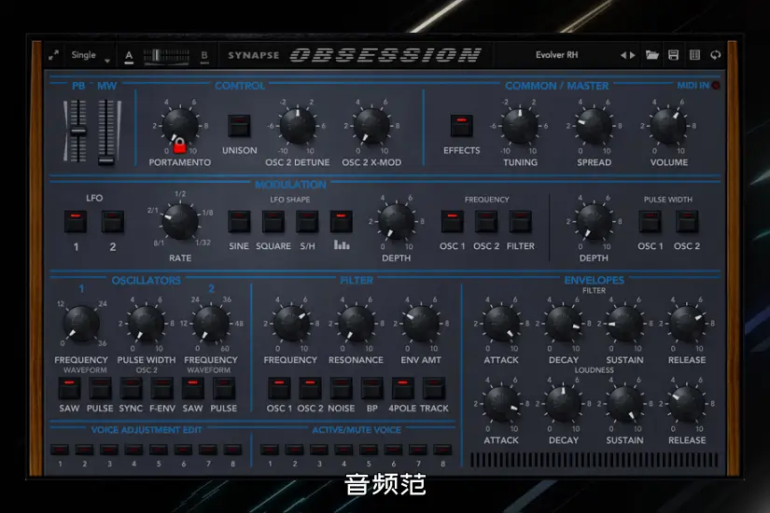Click the TUNING knob

[520, 126]
